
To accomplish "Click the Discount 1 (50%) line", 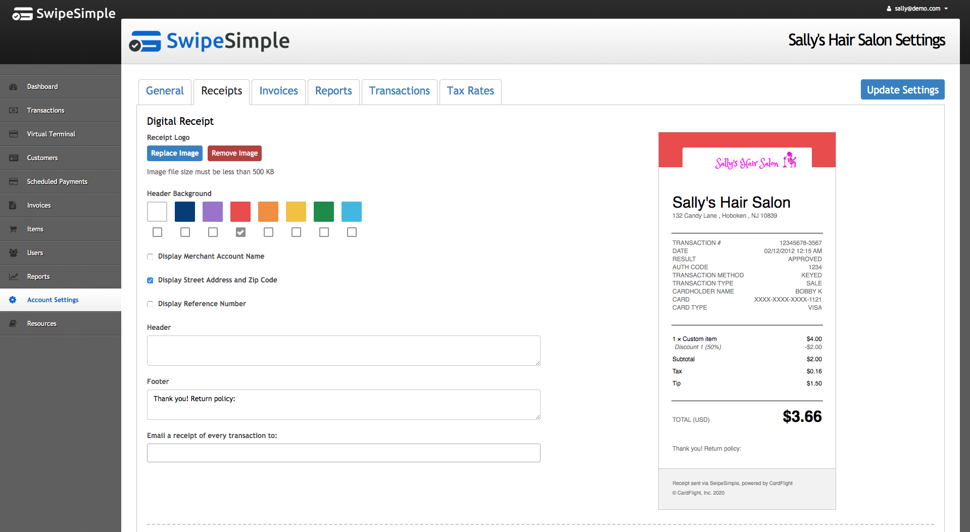I will click(698, 347).
